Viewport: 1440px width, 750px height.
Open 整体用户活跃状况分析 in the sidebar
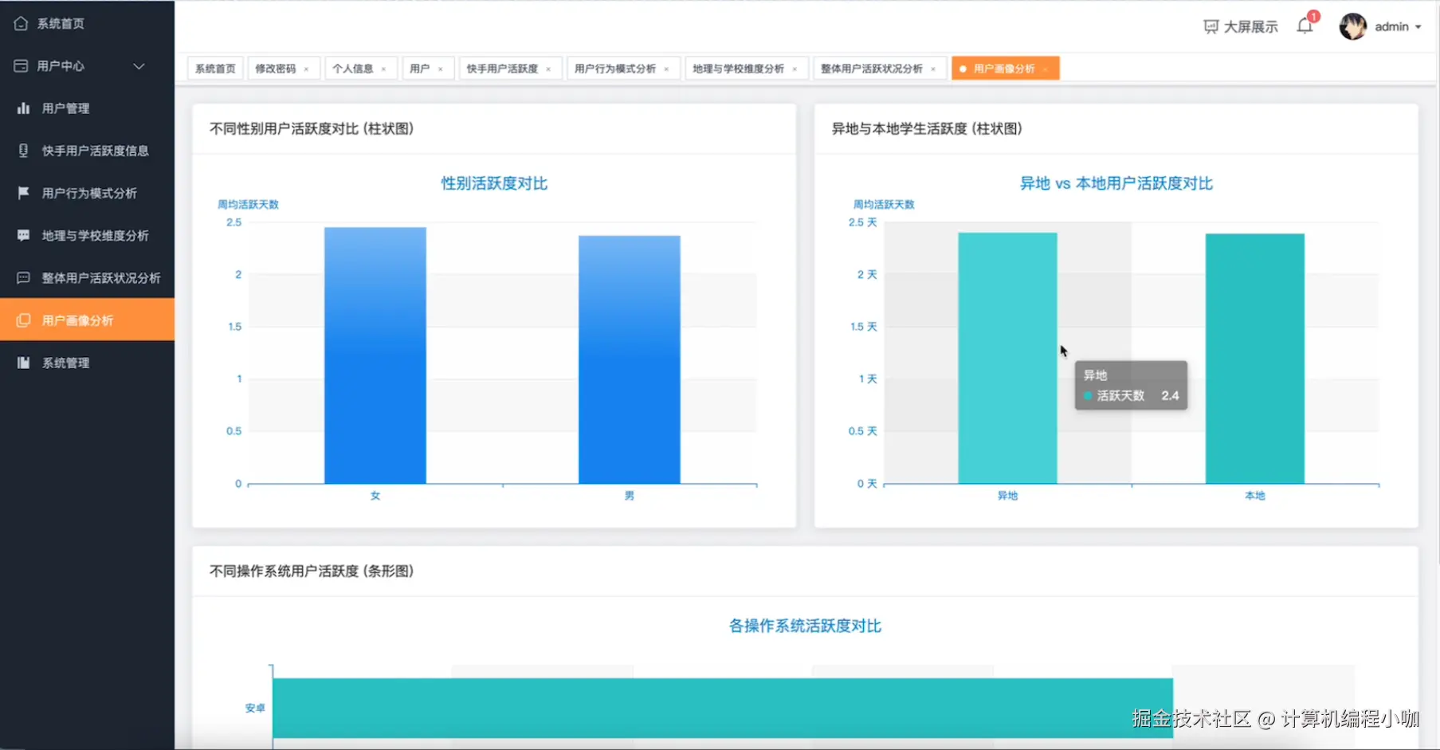pyautogui.click(x=87, y=277)
